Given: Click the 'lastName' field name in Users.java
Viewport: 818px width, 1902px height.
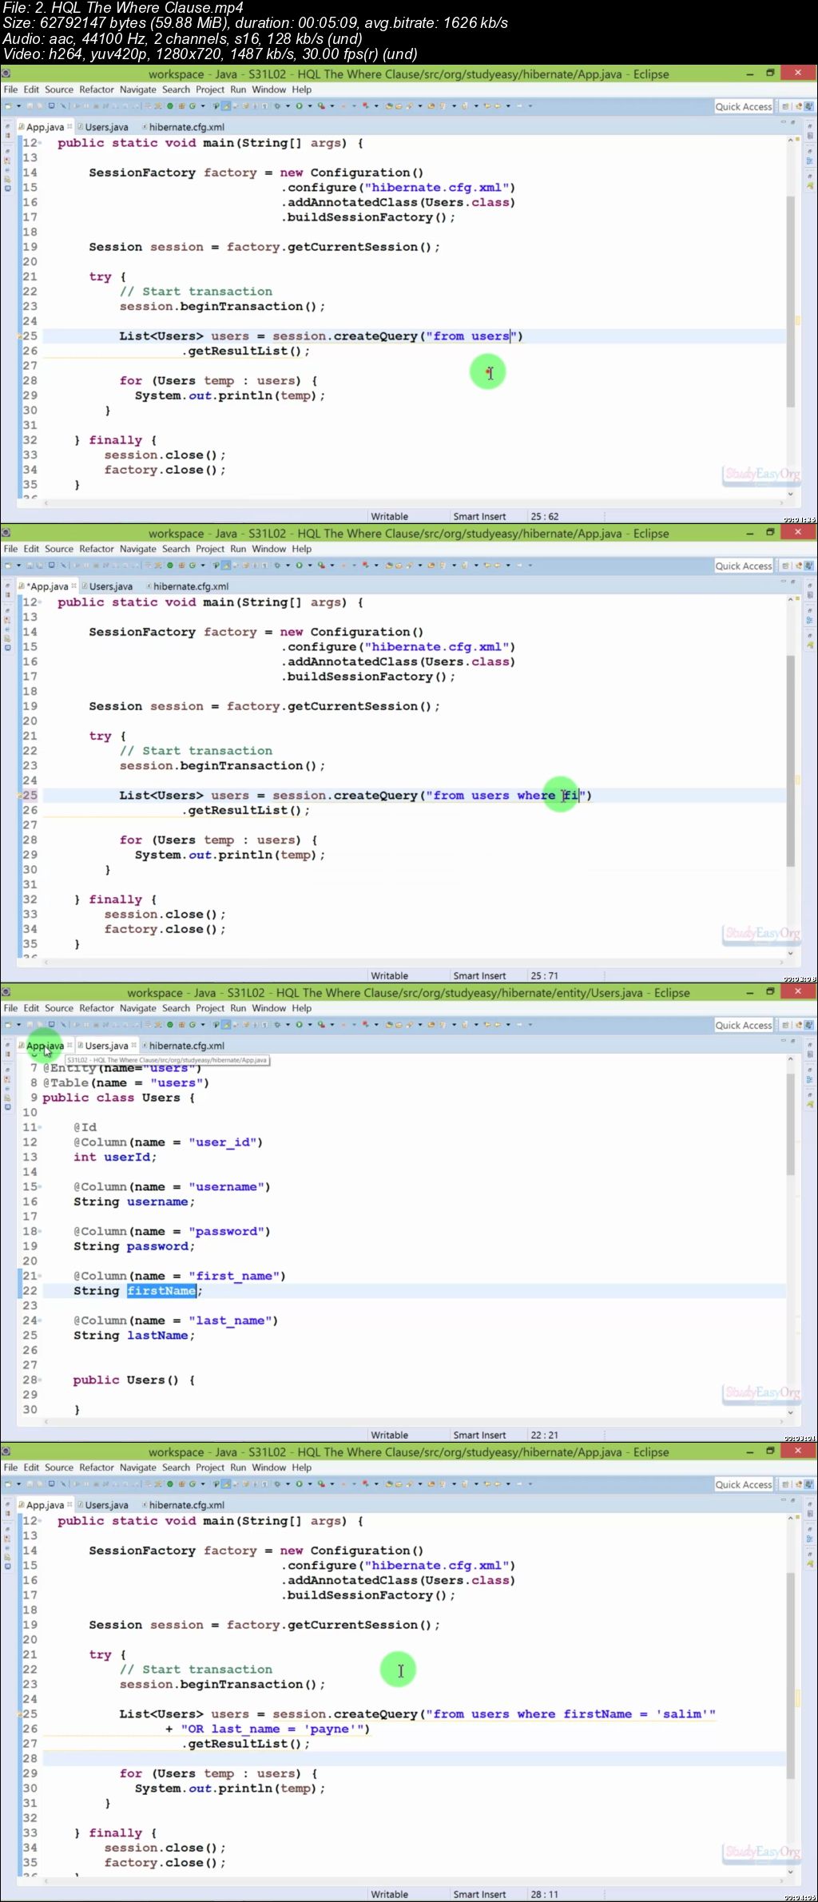Looking at the screenshot, I should coord(157,1336).
